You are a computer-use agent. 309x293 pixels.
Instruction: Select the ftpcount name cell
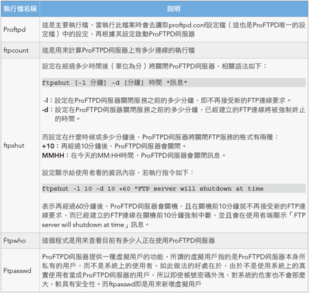[x=20, y=50]
